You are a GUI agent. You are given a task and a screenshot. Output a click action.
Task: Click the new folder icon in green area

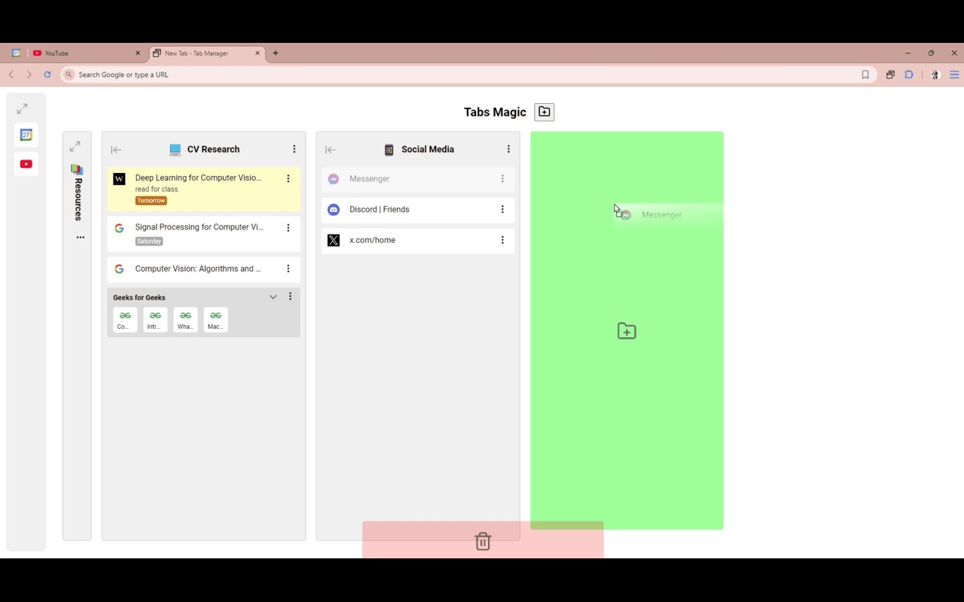tap(627, 331)
